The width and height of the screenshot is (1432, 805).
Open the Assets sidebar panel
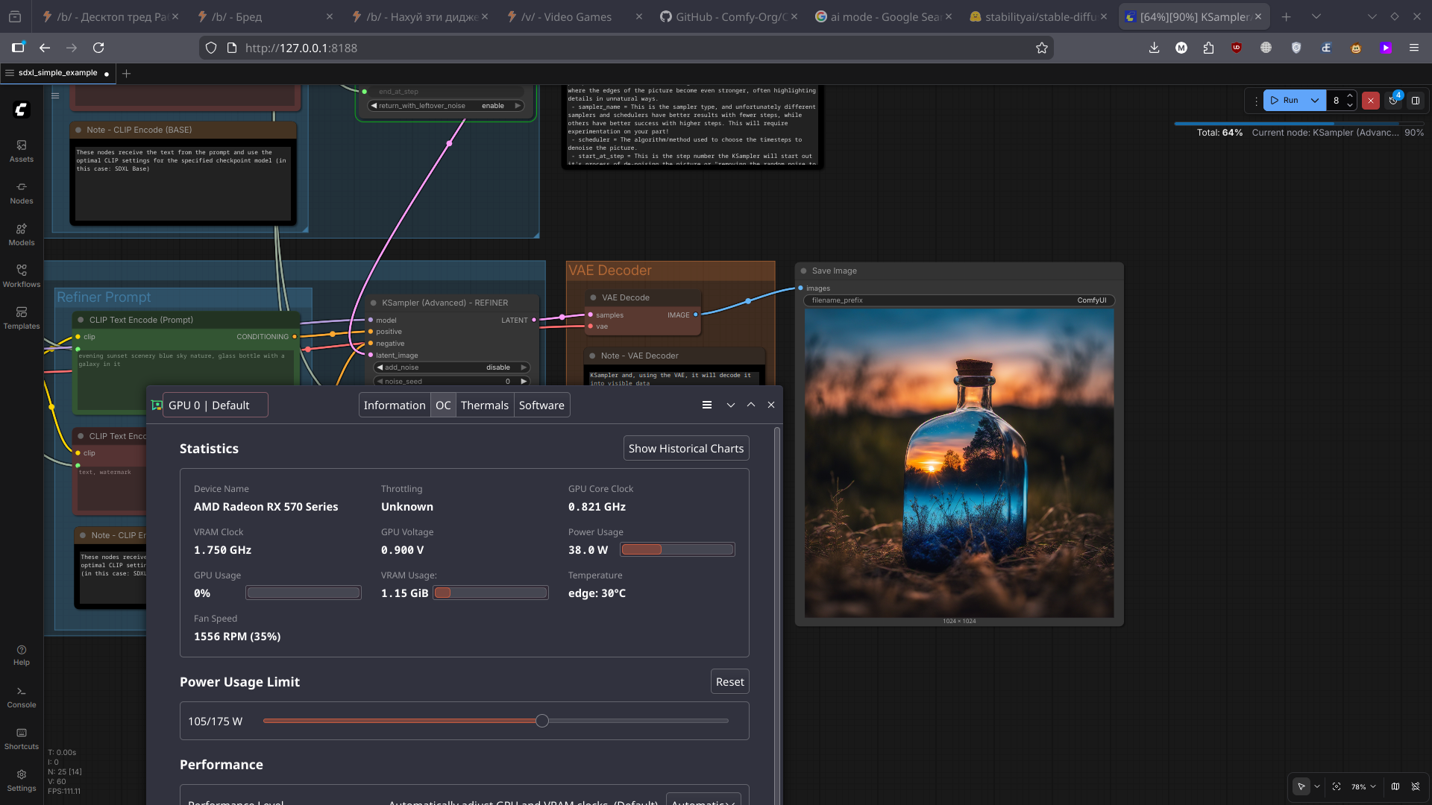[21, 151]
